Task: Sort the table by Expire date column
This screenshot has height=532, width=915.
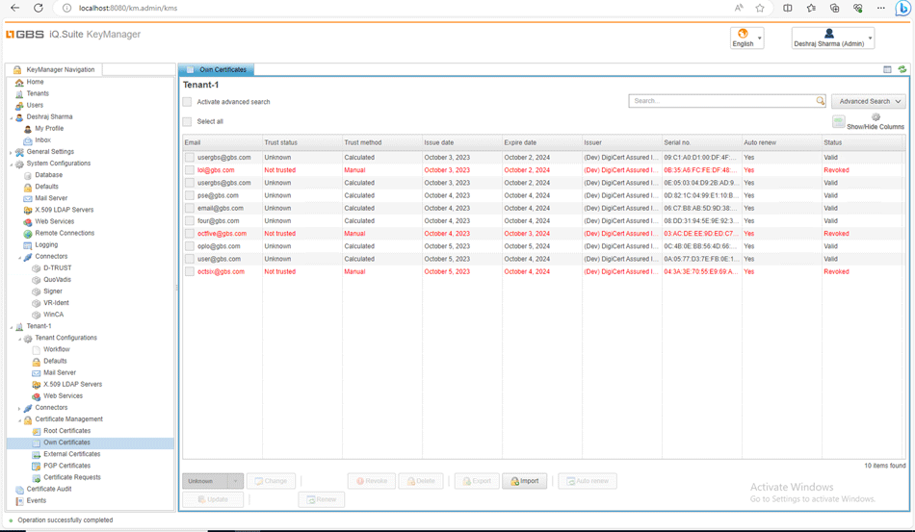Action: pos(520,142)
